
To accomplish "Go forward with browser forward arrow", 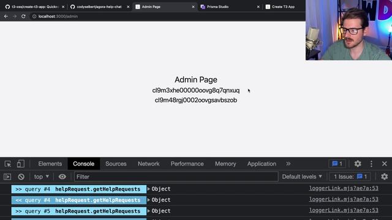I will point(15,16).
